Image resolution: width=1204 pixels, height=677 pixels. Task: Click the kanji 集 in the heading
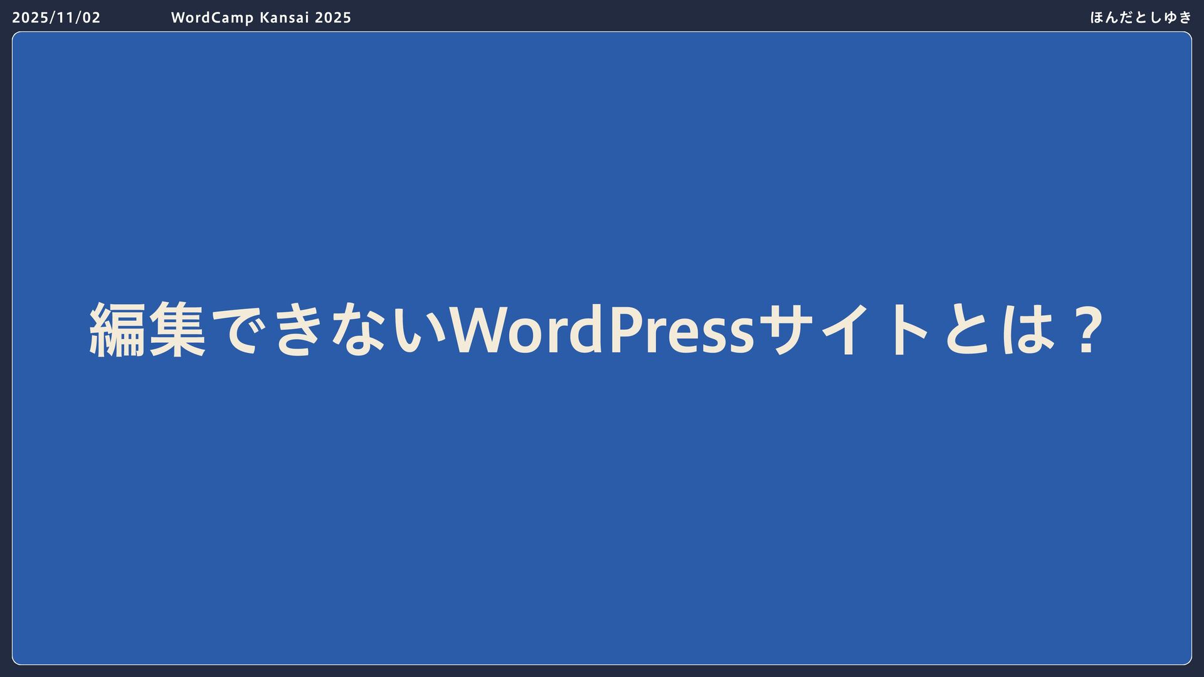point(177,330)
